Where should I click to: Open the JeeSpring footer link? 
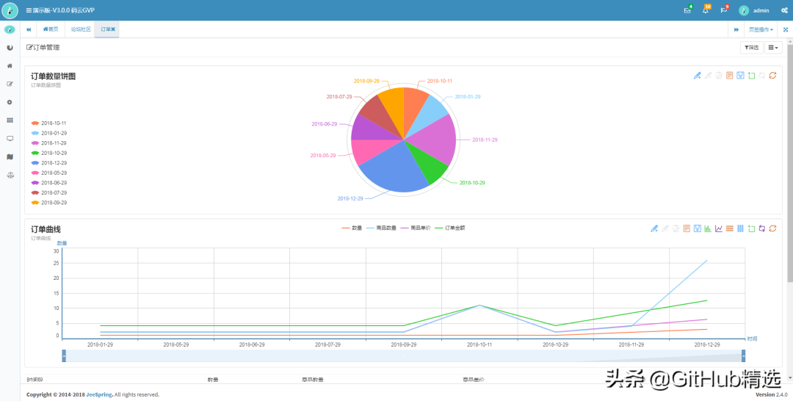pyautogui.click(x=99, y=394)
